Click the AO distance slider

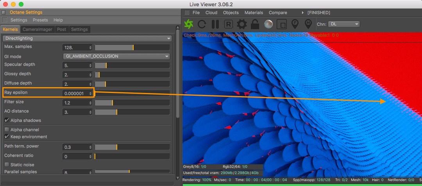[132, 112]
